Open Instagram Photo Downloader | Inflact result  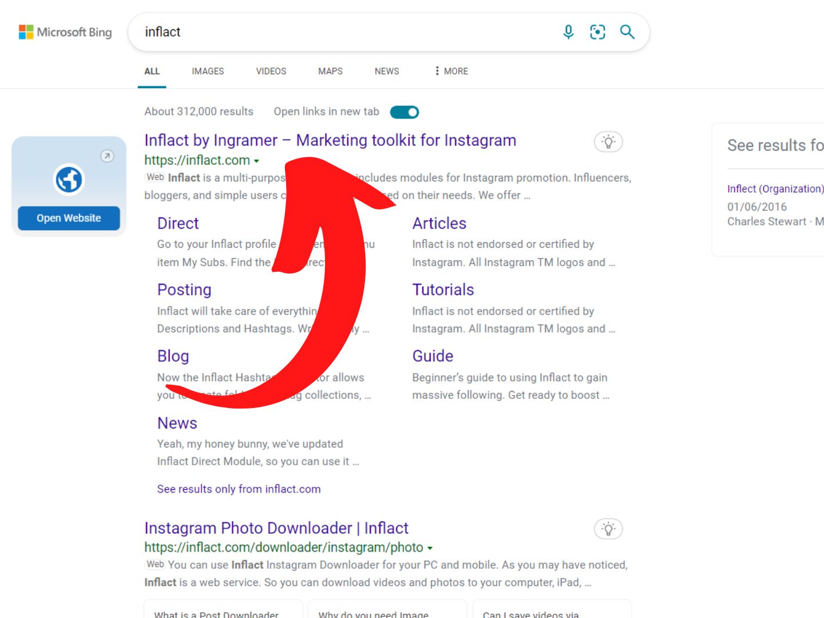coord(276,528)
